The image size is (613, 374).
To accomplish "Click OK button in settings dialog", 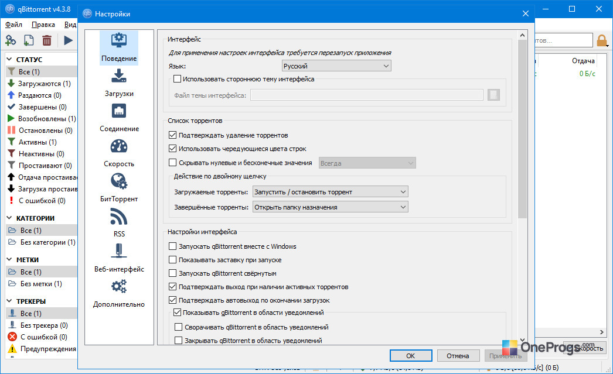I will tap(410, 356).
